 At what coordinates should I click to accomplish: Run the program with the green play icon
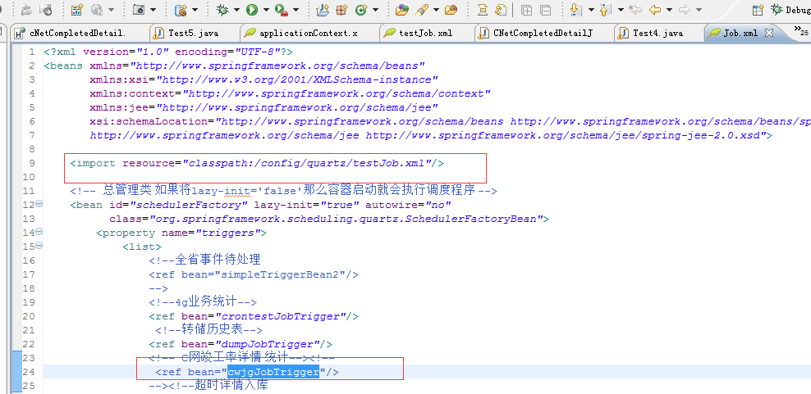pos(252,9)
